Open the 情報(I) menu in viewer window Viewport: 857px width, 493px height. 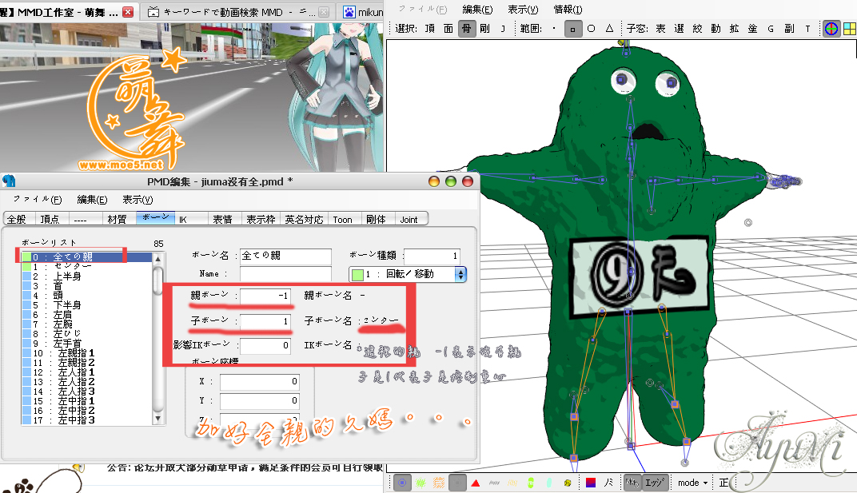pyautogui.click(x=568, y=10)
